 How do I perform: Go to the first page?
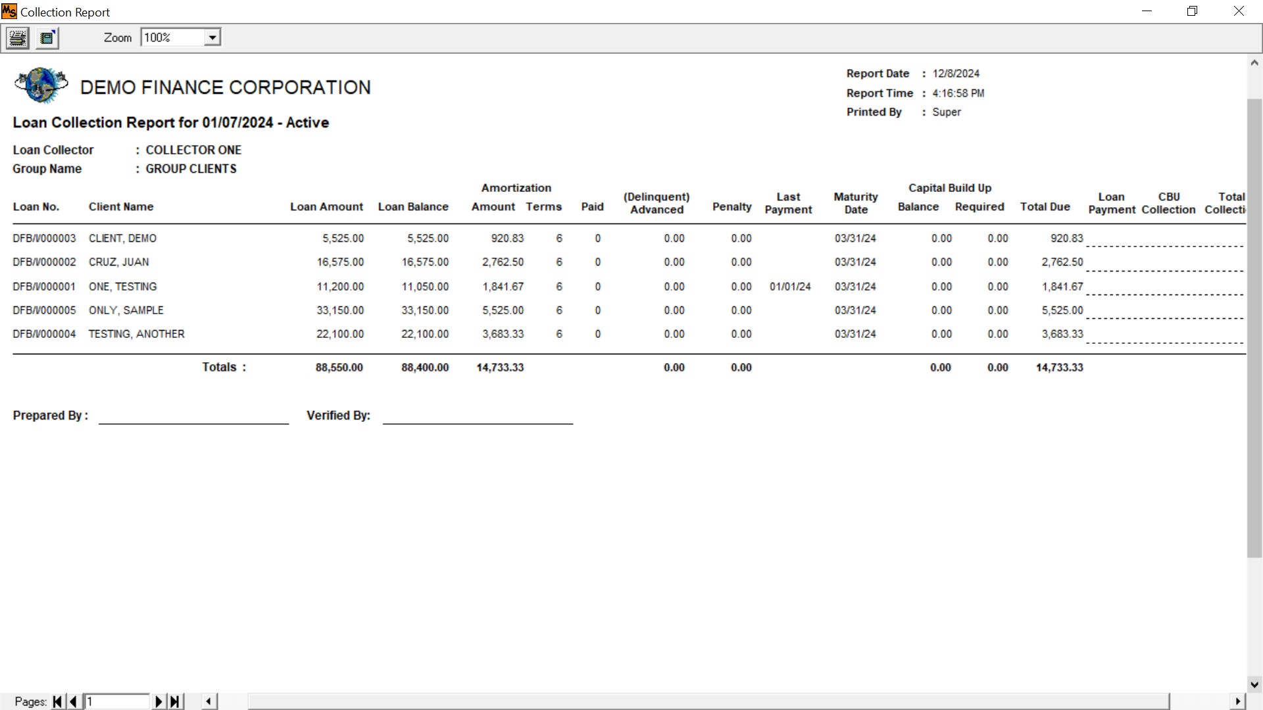(x=57, y=701)
